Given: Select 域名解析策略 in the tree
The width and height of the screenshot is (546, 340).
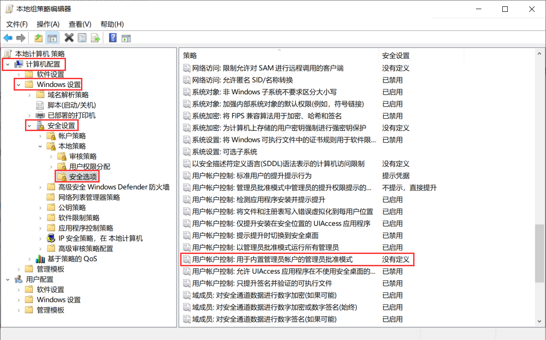Looking at the screenshot, I should tap(68, 95).
